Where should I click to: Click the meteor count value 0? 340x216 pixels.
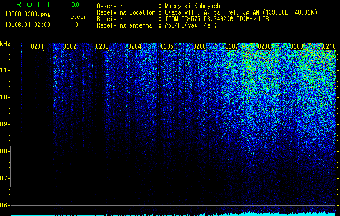coord(77,25)
